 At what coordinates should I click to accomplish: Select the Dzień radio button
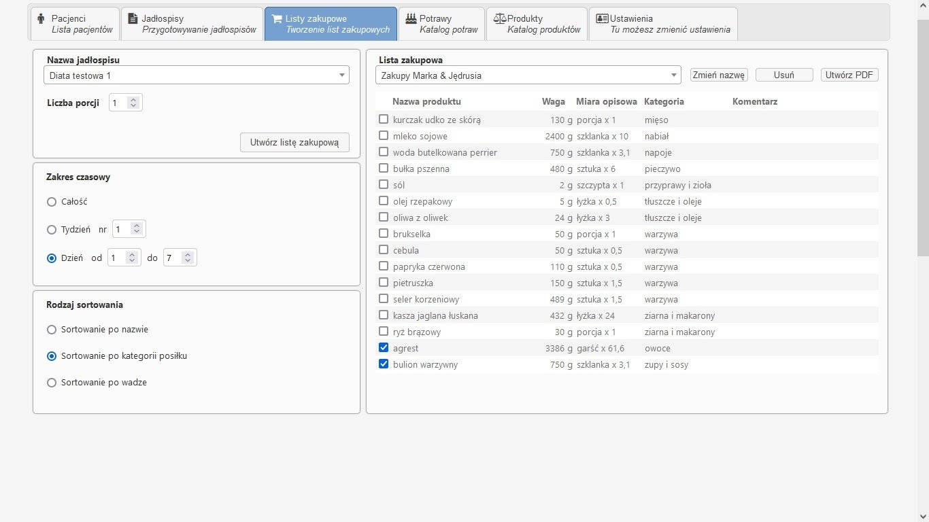pyautogui.click(x=52, y=258)
